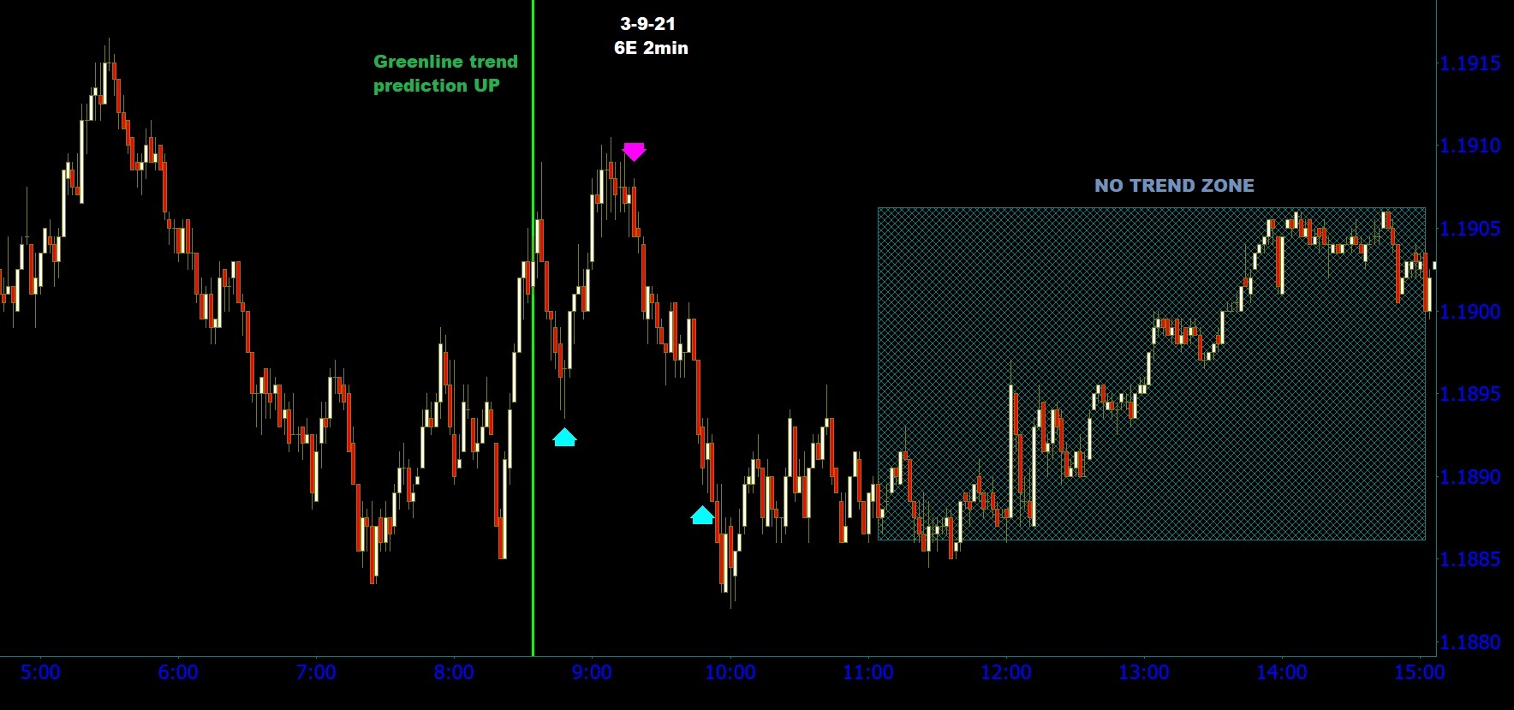Click the 'Greenline trend prediction UP' label

(x=445, y=74)
